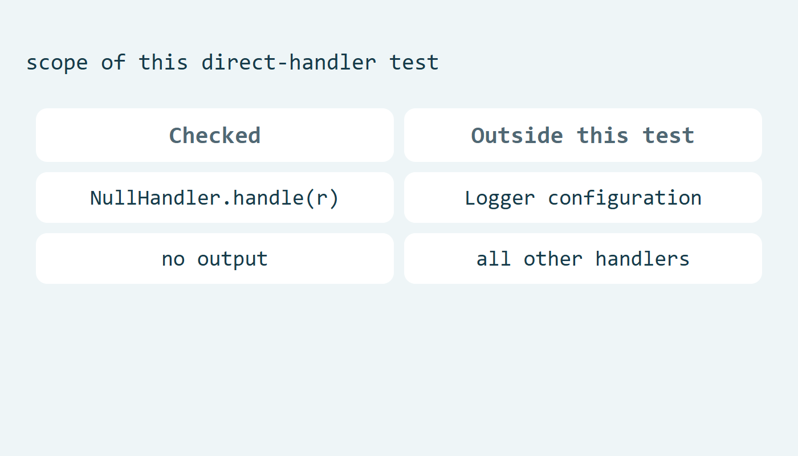Screen dimensions: 798x456
Task: Click the word 'of' in the title
Action: coord(113,62)
